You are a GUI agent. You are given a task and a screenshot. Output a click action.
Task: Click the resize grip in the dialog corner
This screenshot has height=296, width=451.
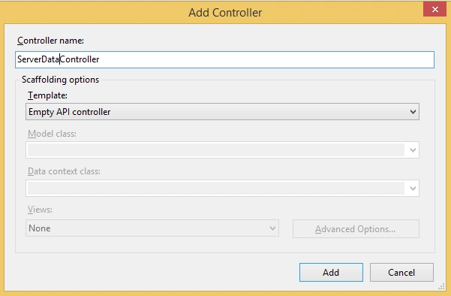coord(441,286)
